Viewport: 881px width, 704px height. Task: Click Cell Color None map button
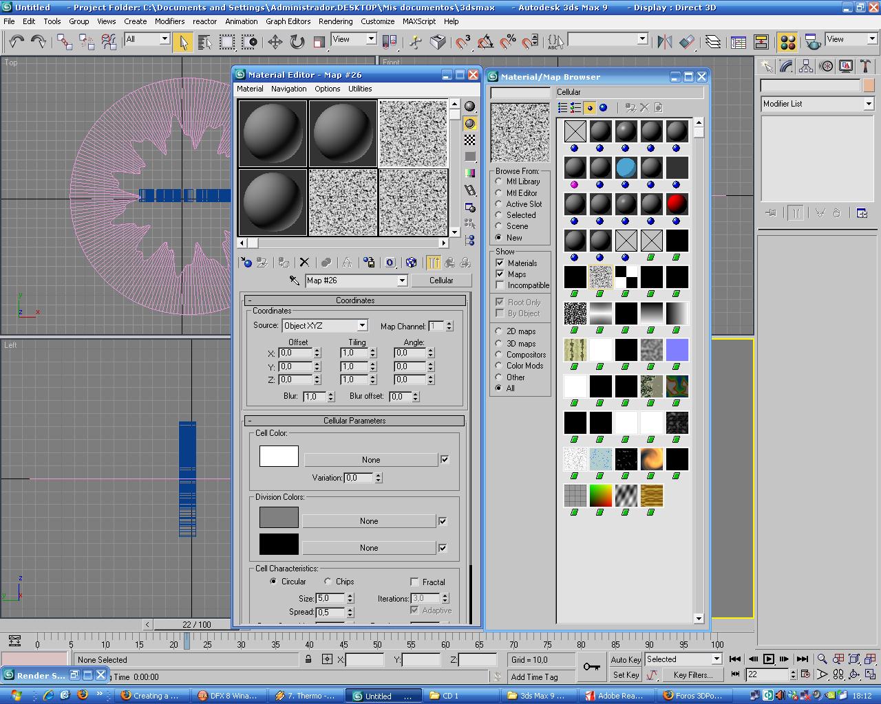(371, 460)
